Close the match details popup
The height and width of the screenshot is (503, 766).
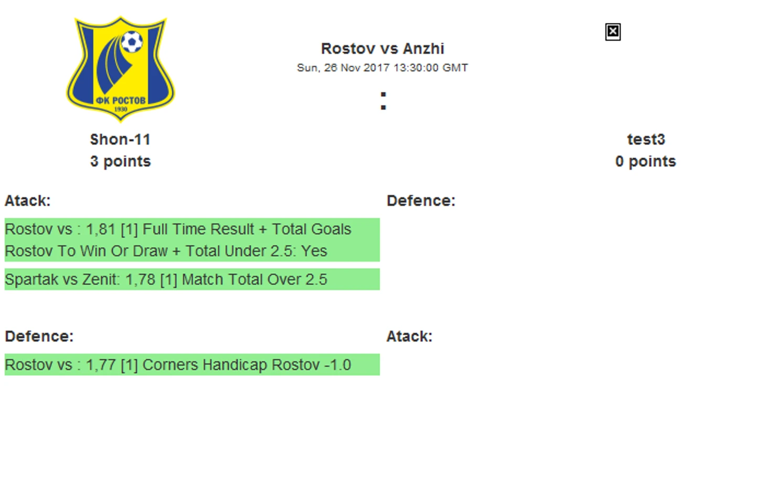pyautogui.click(x=612, y=32)
